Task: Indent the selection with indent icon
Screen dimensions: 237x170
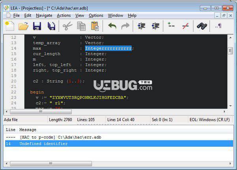Action: click(x=141, y=26)
